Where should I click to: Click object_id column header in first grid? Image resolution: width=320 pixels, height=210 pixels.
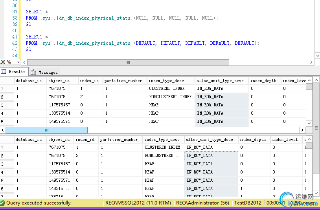63,80
